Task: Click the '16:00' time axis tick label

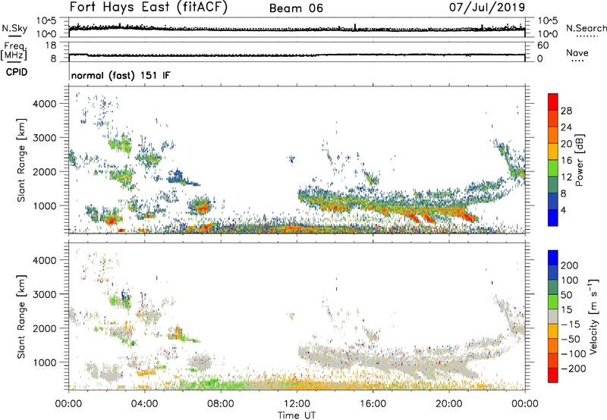Action: pyautogui.click(x=373, y=404)
